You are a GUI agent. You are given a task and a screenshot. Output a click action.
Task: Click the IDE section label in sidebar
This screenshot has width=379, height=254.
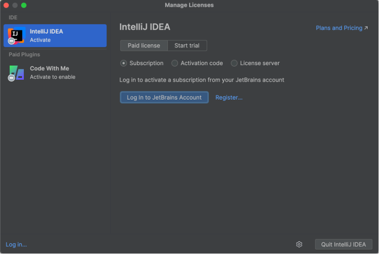(x=13, y=17)
